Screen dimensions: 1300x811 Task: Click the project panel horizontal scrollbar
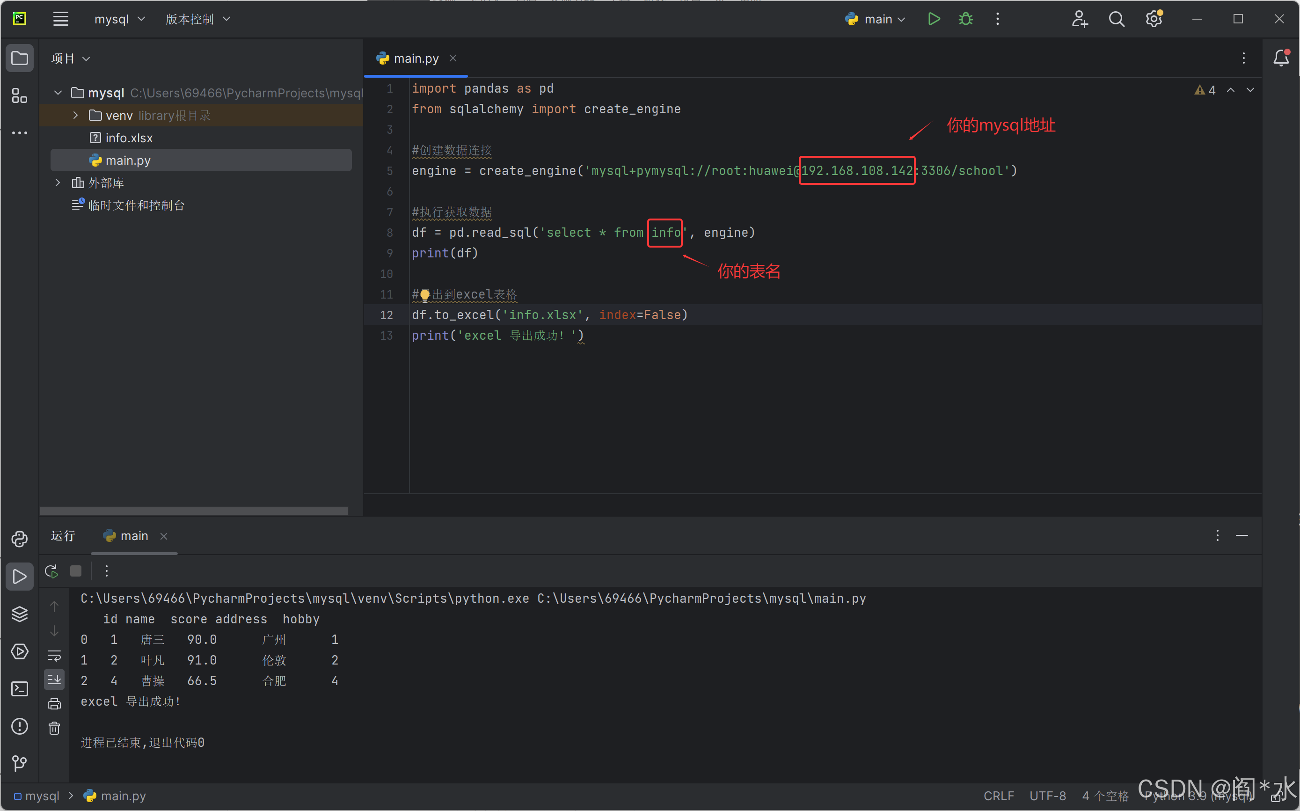click(x=194, y=511)
